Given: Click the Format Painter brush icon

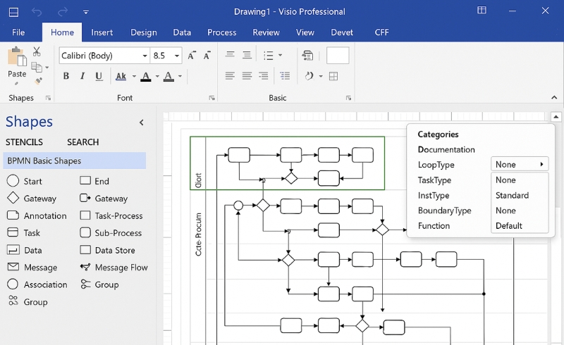Looking at the screenshot, I should [x=38, y=81].
